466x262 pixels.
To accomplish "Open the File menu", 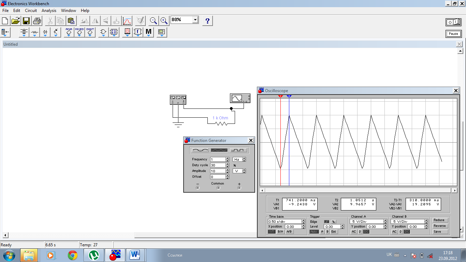I will click(x=5, y=11).
